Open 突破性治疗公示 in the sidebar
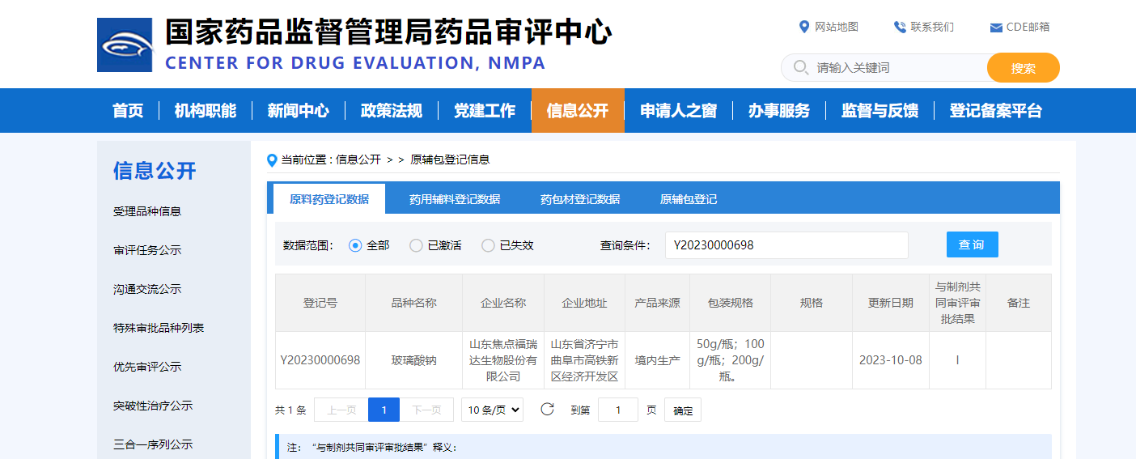Viewport: 1136px width, 459px height. coord(153,406)
